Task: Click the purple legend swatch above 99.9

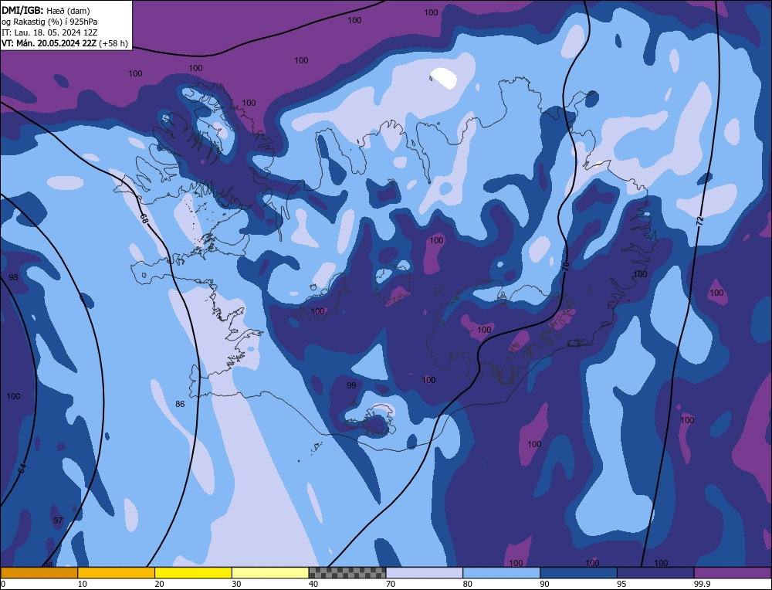Action: [733, 573]
